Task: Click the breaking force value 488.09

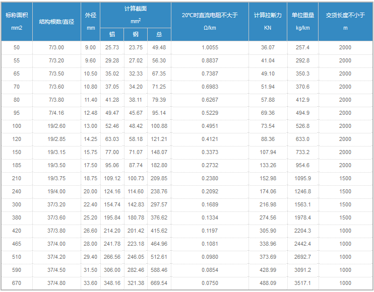Action: 268,283
